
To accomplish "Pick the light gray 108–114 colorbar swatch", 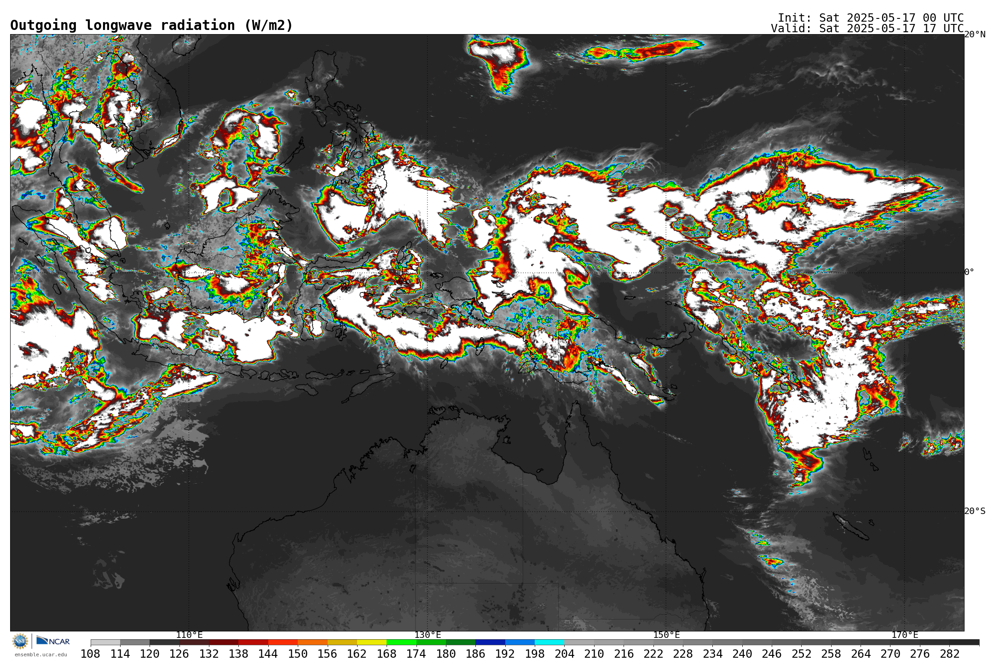I will click(105, 642).
